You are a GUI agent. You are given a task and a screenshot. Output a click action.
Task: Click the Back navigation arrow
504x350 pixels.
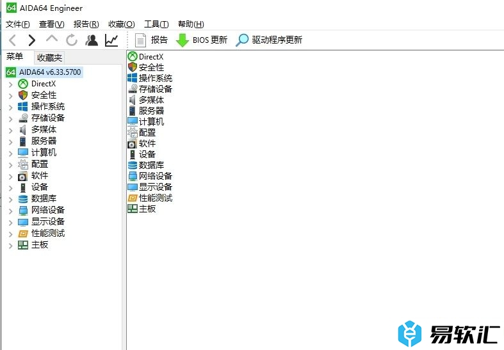click(x=13, y=40)
